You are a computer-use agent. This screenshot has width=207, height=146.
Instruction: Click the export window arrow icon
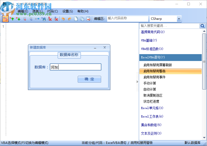pyautogui.click(x=88, y=19)
